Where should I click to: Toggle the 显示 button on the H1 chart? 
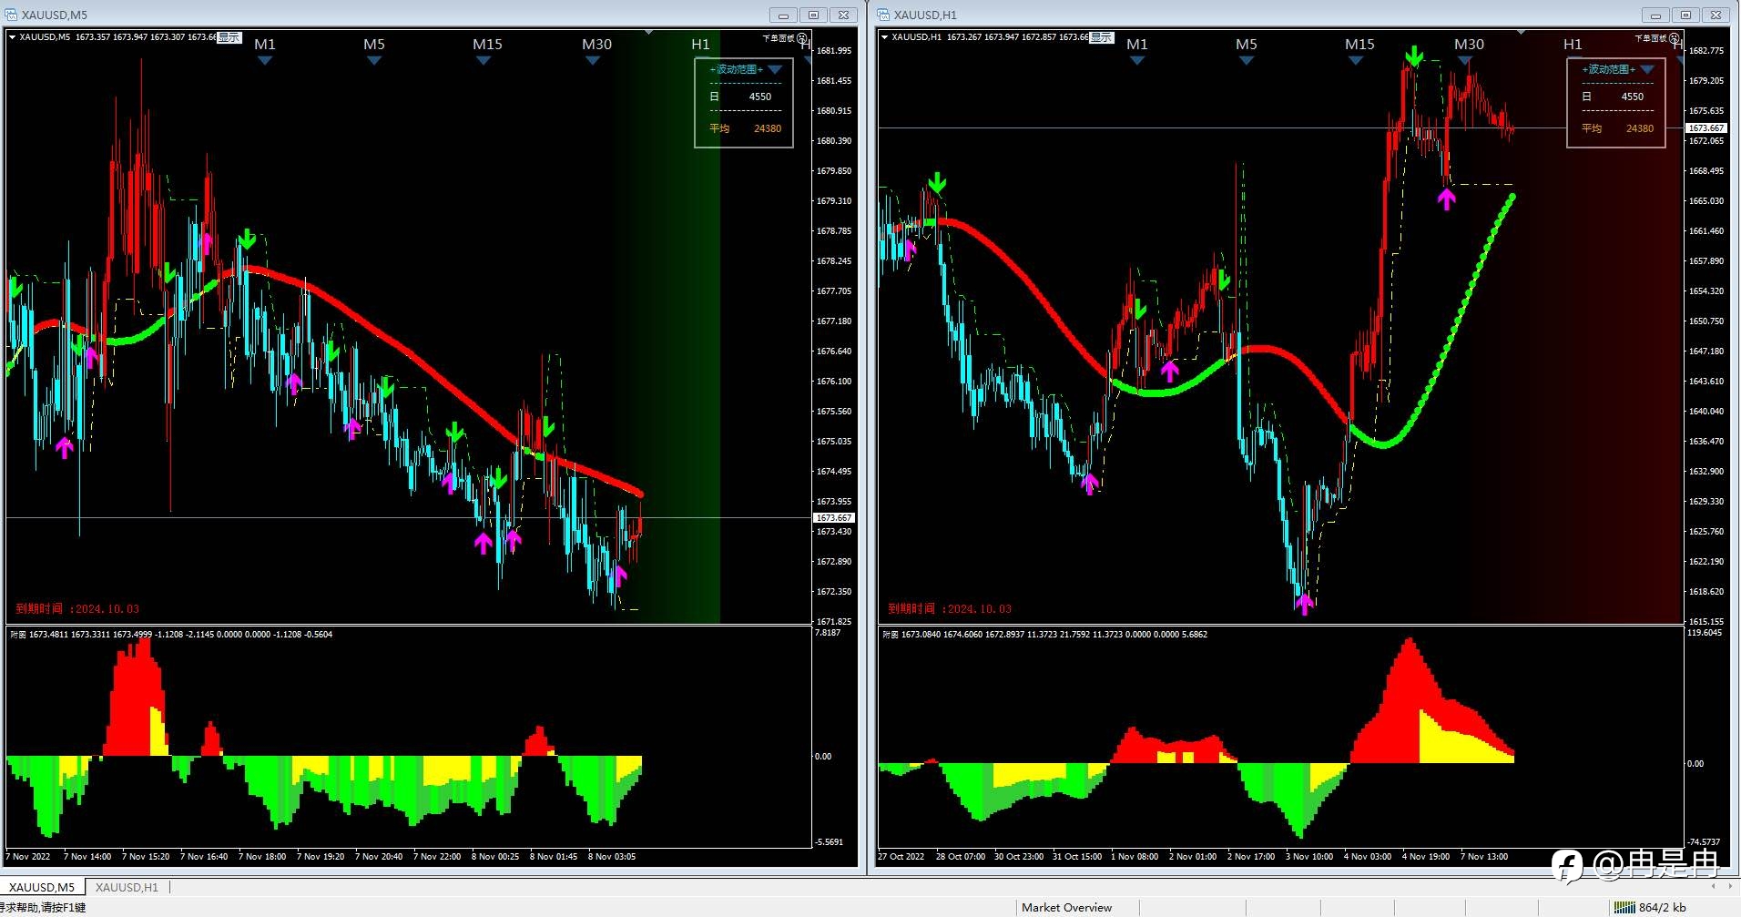1101,37
